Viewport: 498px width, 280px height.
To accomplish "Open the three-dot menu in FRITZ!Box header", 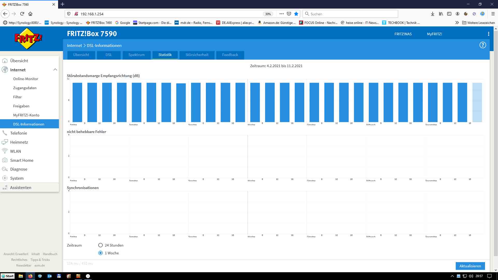I will pos(488,34).
